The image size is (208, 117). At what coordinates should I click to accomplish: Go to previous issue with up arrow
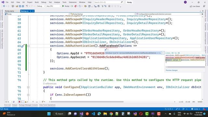pyautogui.click(x=33, y=102)
